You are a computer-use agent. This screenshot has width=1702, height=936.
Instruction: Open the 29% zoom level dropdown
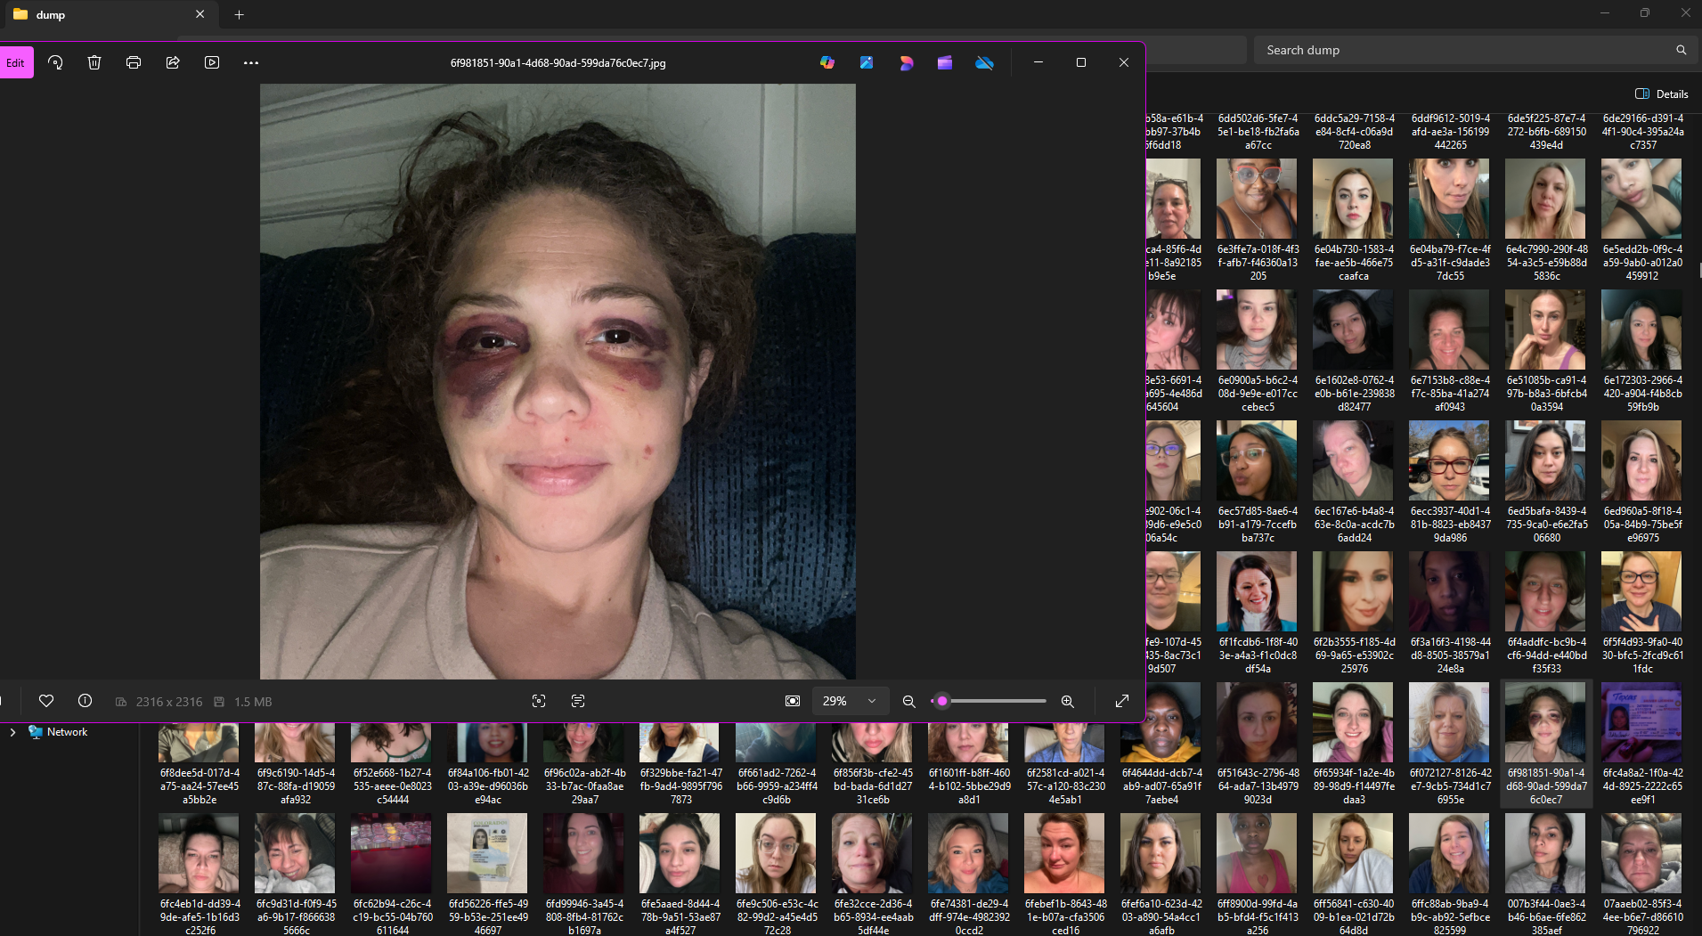[849, 701]
